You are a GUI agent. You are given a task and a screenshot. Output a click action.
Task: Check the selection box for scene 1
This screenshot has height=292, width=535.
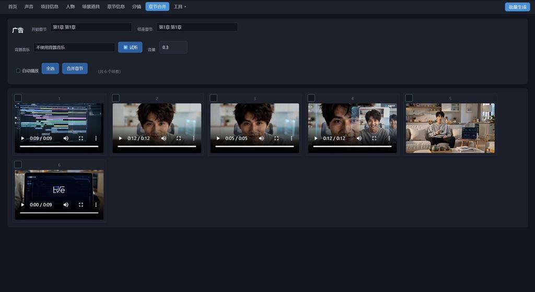pyautogui.click(x=18, y=98)
